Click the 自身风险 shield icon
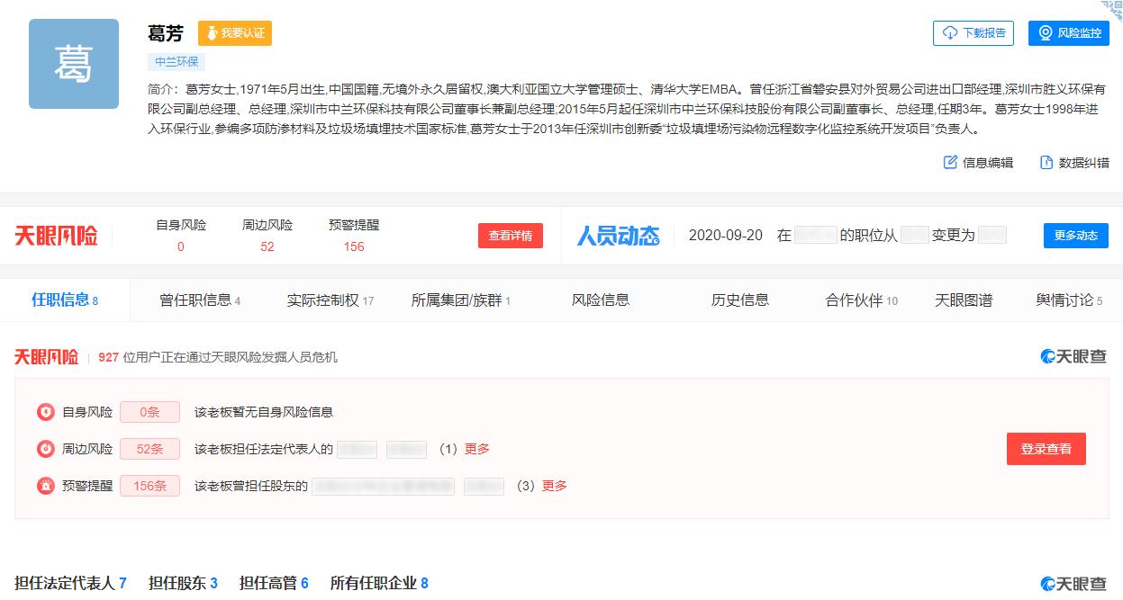Image resolution: width=1123 pixels, height=600 pixels. click(45, 412)
